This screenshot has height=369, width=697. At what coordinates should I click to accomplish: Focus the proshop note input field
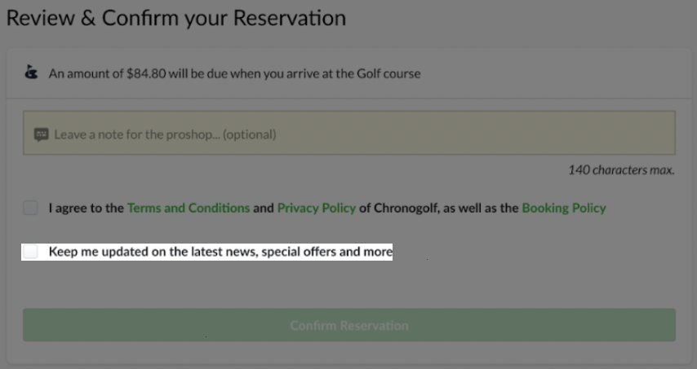pos(349,133)
